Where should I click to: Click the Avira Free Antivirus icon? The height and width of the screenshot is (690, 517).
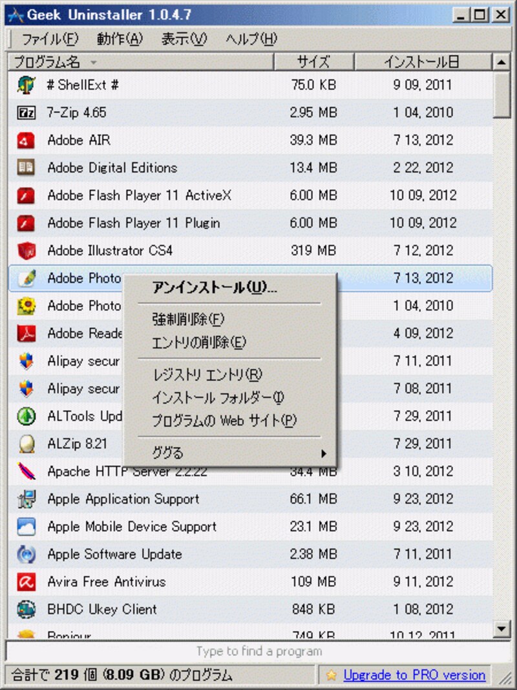click(x=26, y=582)
